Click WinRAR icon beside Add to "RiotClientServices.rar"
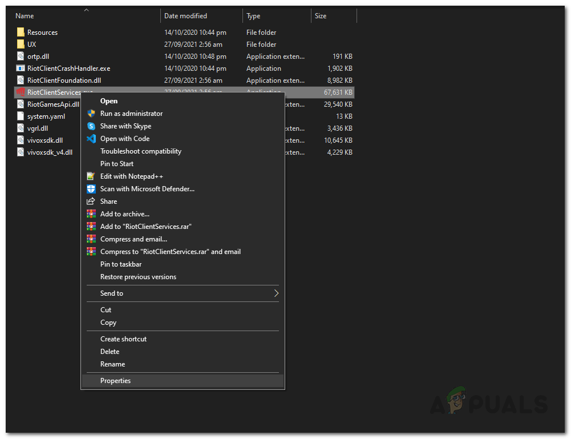Image resolution: width=571 pixels, height=439 pixels. tap(91, 226)
